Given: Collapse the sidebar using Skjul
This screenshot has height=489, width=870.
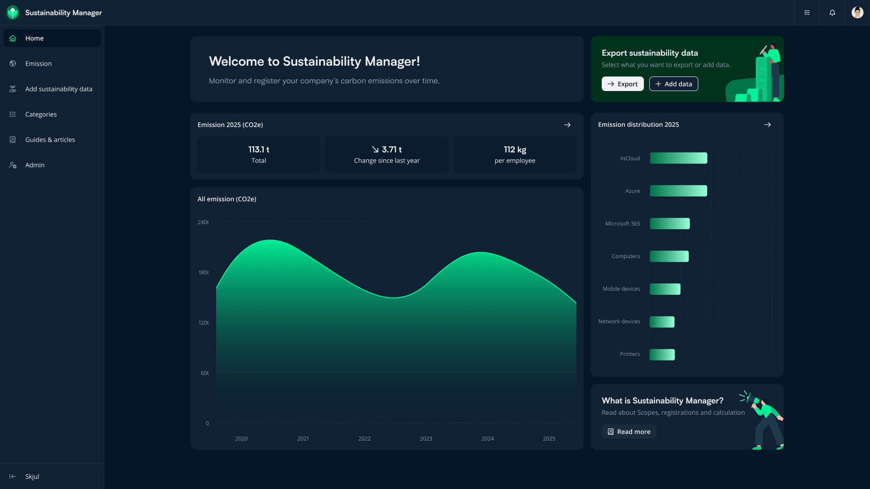Looking at the screenshot, I should (x=24, y=476).
